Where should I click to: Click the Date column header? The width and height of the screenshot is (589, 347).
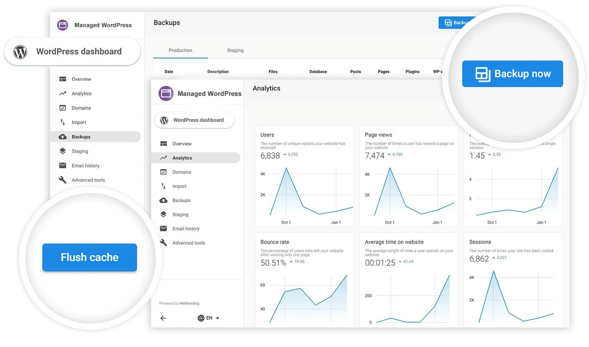169,72
